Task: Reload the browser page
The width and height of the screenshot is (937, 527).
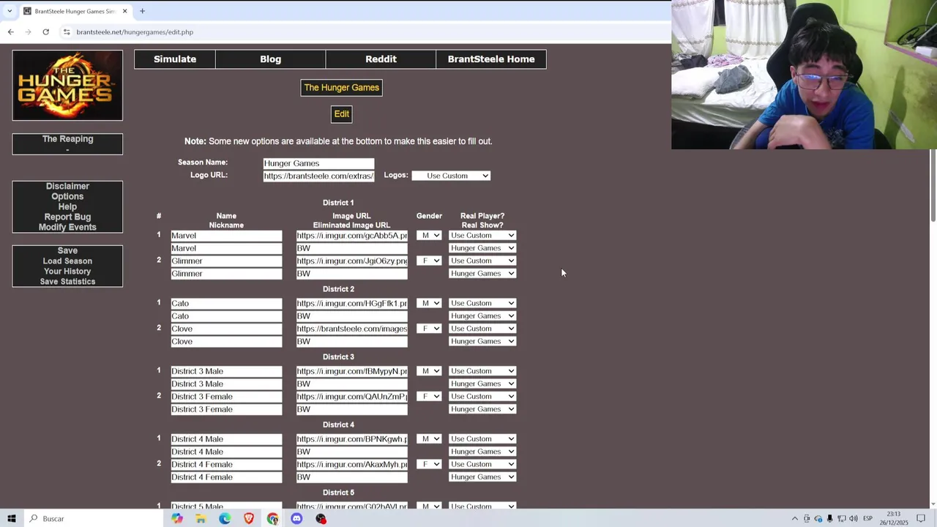Action: [x=45, y=32]
